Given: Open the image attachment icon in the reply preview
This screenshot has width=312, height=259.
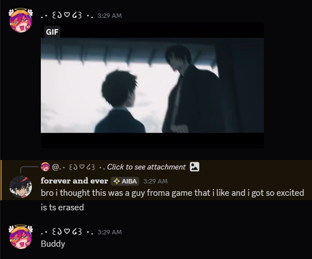Looking at the screenshot, I should click(x=195, y=167).
